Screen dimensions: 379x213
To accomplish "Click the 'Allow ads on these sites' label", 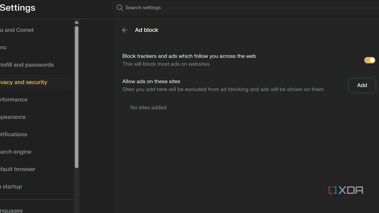I will 151,82.
